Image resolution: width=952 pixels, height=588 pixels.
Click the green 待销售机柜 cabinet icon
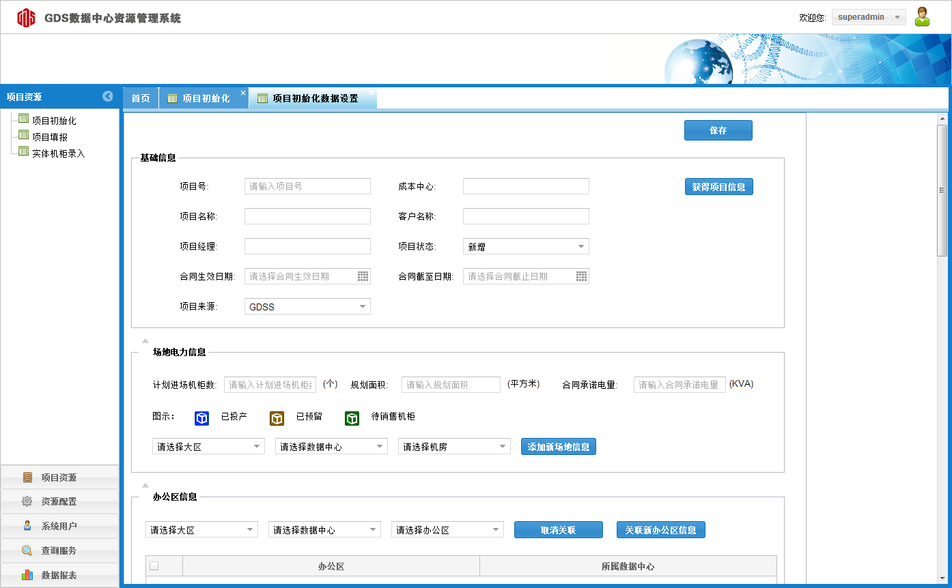click(352, 417)
